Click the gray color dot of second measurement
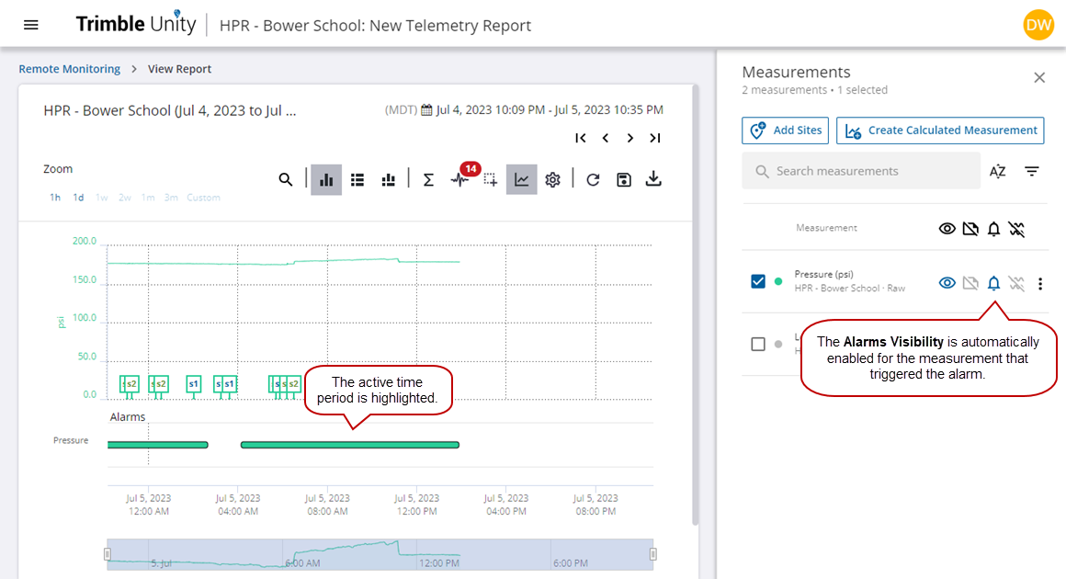 [x=778, y=344]
